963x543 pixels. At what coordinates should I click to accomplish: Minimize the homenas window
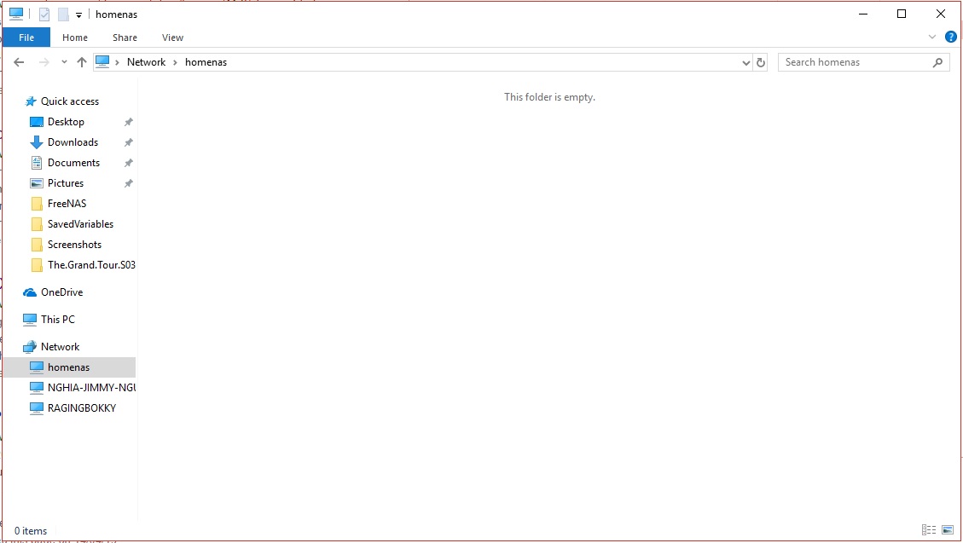(x=863, y=14)
